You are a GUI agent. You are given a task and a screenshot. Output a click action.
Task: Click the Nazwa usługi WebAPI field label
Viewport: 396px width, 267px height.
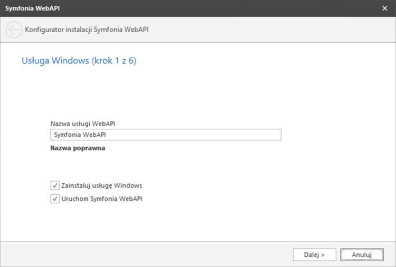coord(83,123)
